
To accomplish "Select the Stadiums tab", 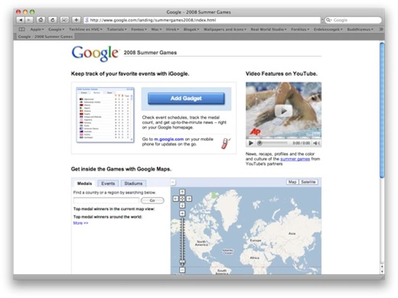I will point(134,183).
